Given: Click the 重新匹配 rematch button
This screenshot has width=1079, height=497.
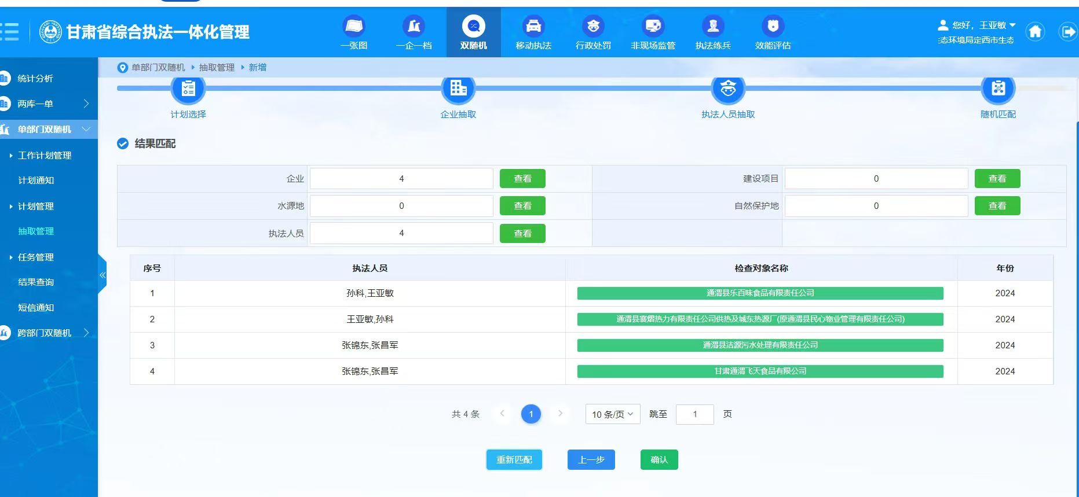Looking at the screenshot, I should pos(514,460).
